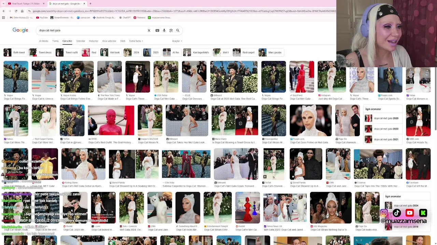Screen dimensions: 437x245
Task: Open related search doja cat met gala 2021
Action: click(x=382, y=140)
